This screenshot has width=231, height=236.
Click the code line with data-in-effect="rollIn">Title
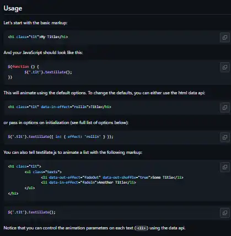pos(60,107)
